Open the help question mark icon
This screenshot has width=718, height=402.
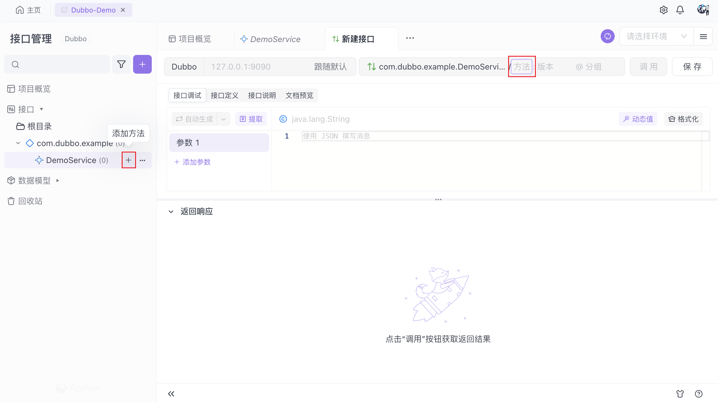click(x=699, y=394)
